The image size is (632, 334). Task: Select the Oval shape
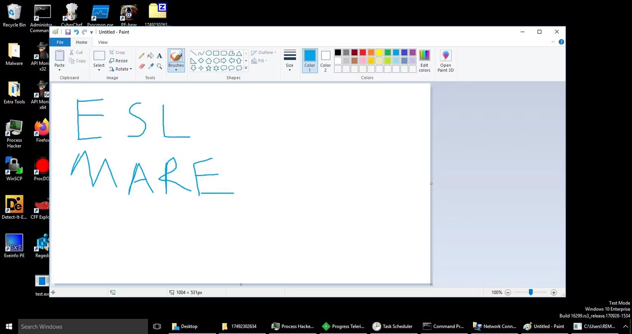click(x=209, y=53)
